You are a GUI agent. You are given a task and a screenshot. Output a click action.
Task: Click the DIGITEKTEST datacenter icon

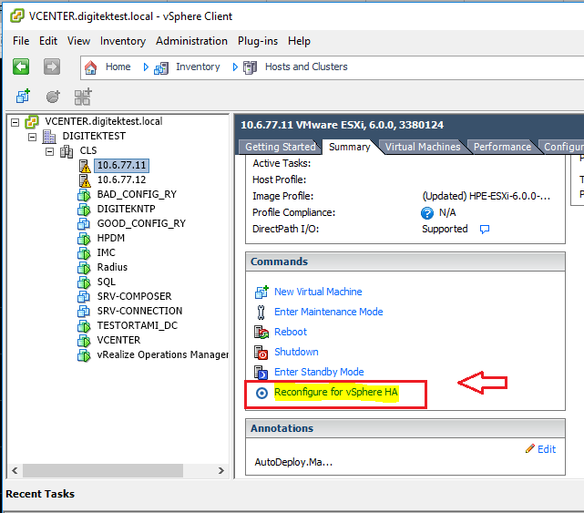click(x=49, y=137)
